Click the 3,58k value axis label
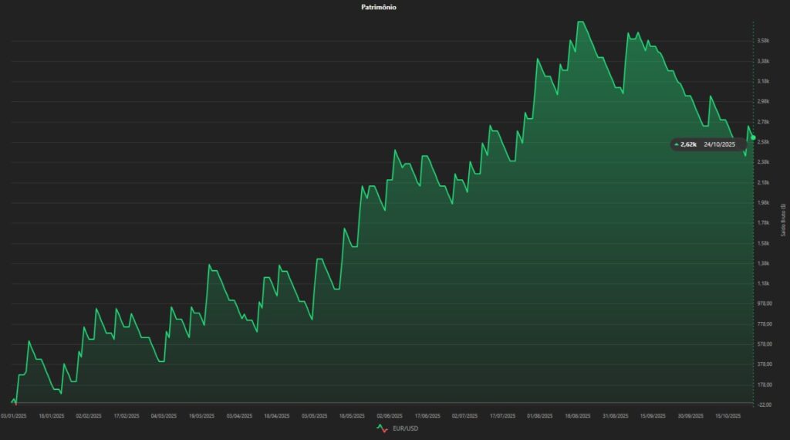Viewport: 790px width, 440px height. pos(763,41)
